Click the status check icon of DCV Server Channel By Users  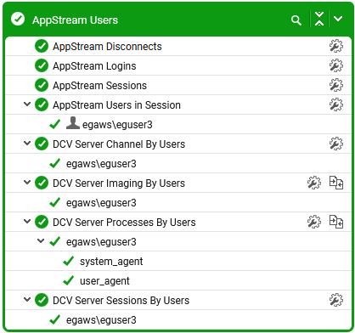42,144
